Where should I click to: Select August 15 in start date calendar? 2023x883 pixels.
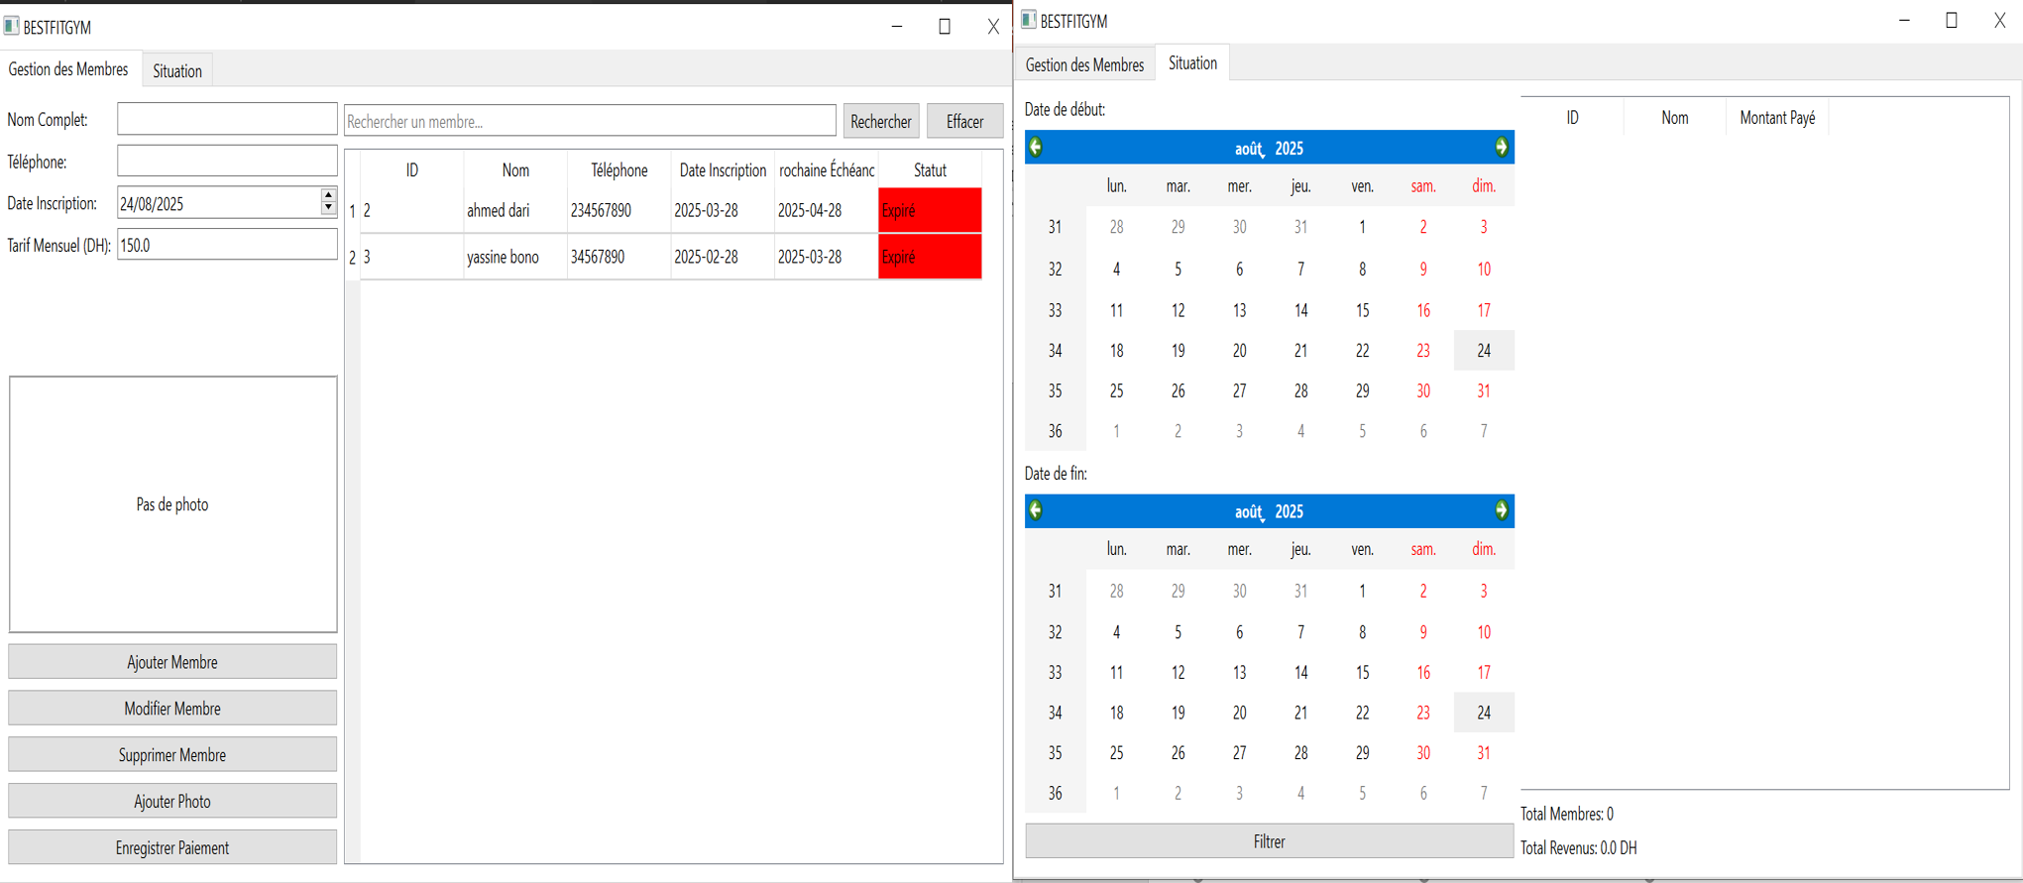click(1362, 310)
